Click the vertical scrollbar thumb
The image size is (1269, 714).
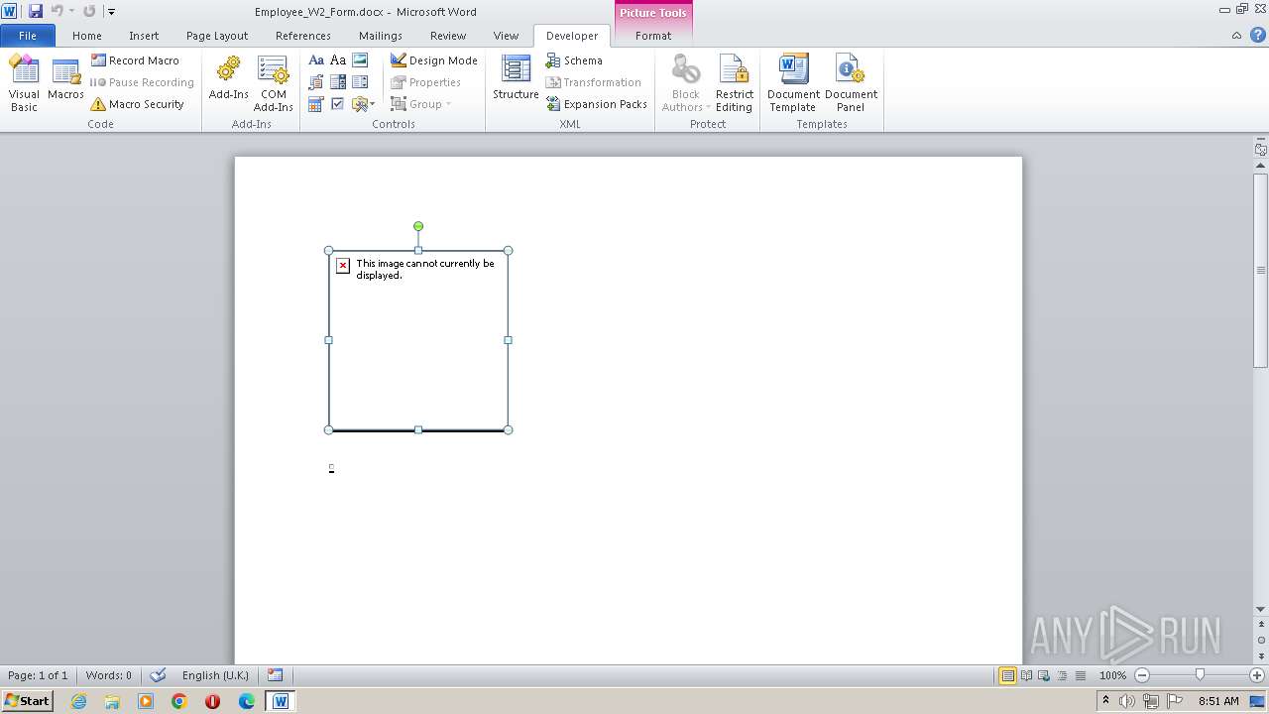[1261, 270]
